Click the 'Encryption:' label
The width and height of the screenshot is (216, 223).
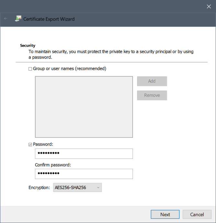click(x=39, y=187)
